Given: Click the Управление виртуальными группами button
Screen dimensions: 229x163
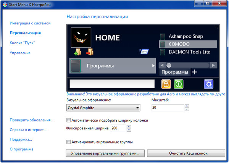Looking at the screenshot, I should click(105, 153).
